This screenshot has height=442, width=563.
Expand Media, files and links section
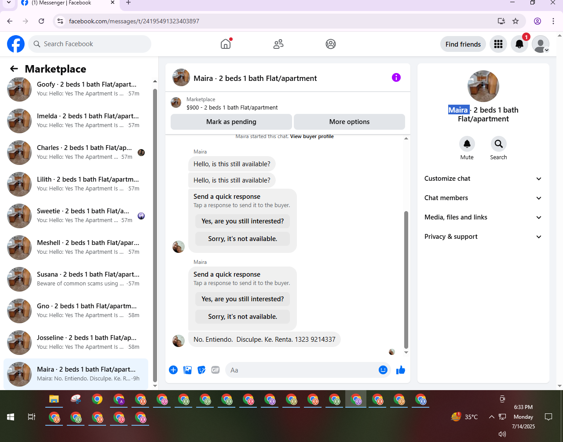[483, 217]
